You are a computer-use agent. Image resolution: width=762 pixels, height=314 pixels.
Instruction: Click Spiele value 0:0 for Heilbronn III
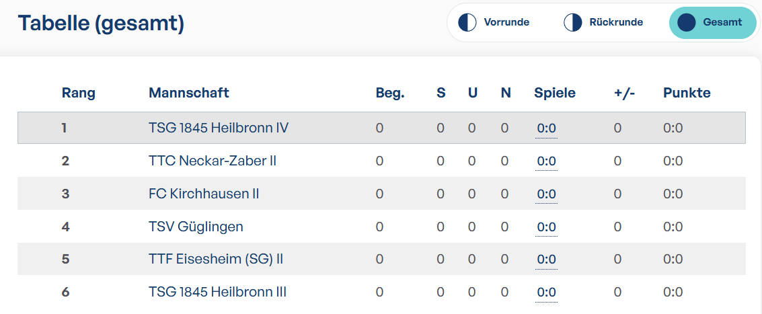(546, 292)
